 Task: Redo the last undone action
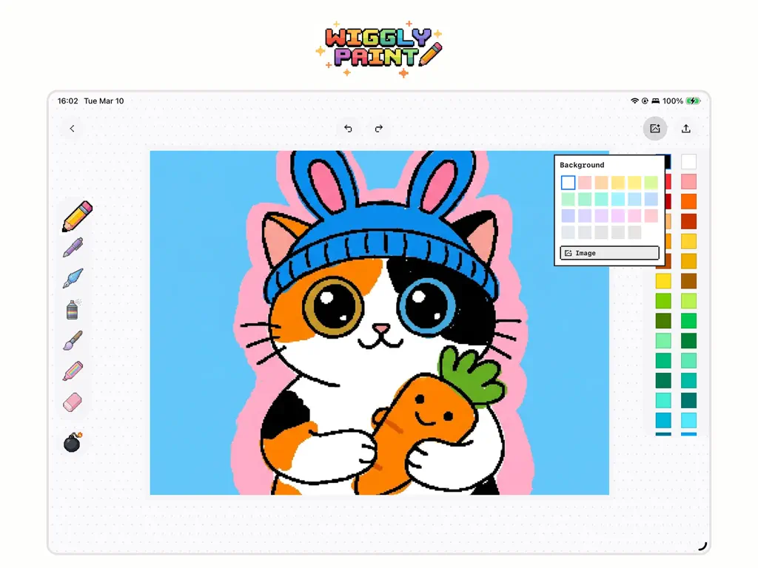(x=379, y=129)
